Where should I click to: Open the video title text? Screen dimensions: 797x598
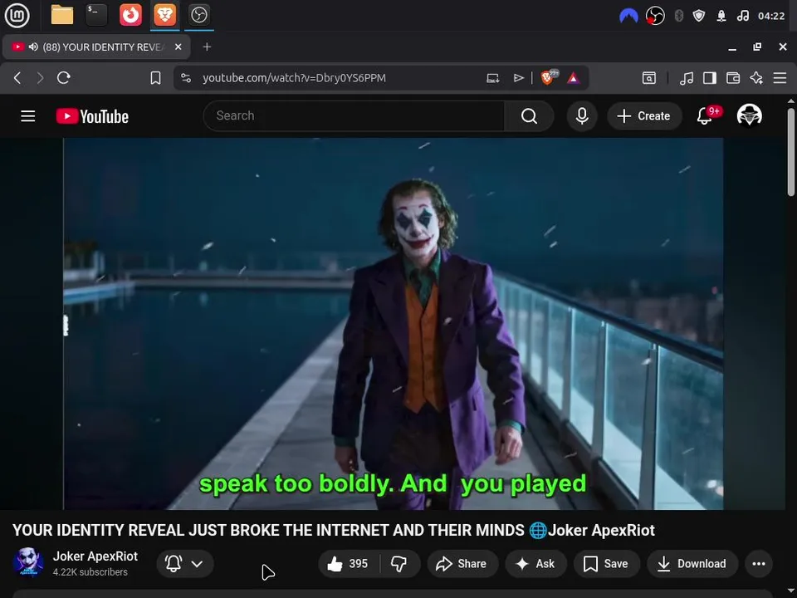(x=334, y=530)
